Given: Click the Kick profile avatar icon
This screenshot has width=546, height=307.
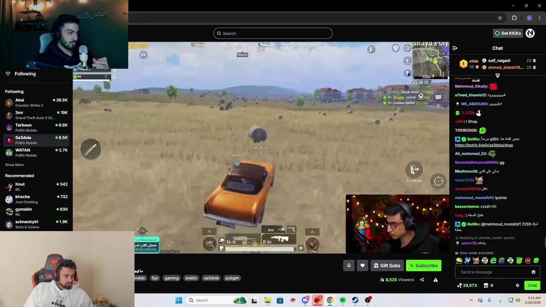Looking at the screenshot, I should [530, 33].
